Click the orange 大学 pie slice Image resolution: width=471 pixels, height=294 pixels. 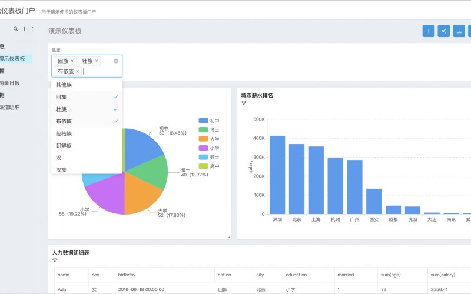coord(139,193)
